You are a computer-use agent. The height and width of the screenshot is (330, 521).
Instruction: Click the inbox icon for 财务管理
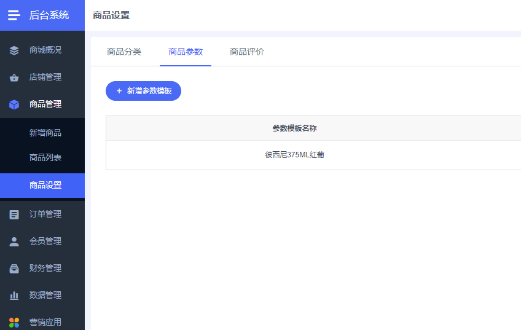[x=14, y=269]
